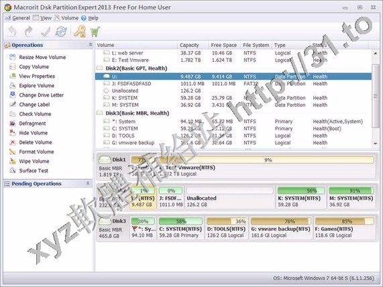Click the Disk2(Basic GPT, Health) header row
The width and height of the screenshot is (383, 287).
pyautogui.click(x=233, y=68)
